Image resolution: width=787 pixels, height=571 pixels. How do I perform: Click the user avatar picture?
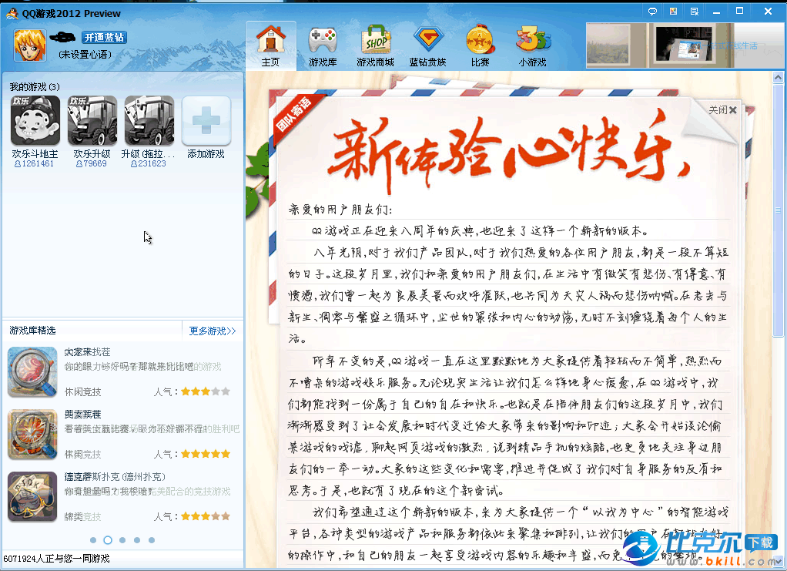tap(29, 45)
